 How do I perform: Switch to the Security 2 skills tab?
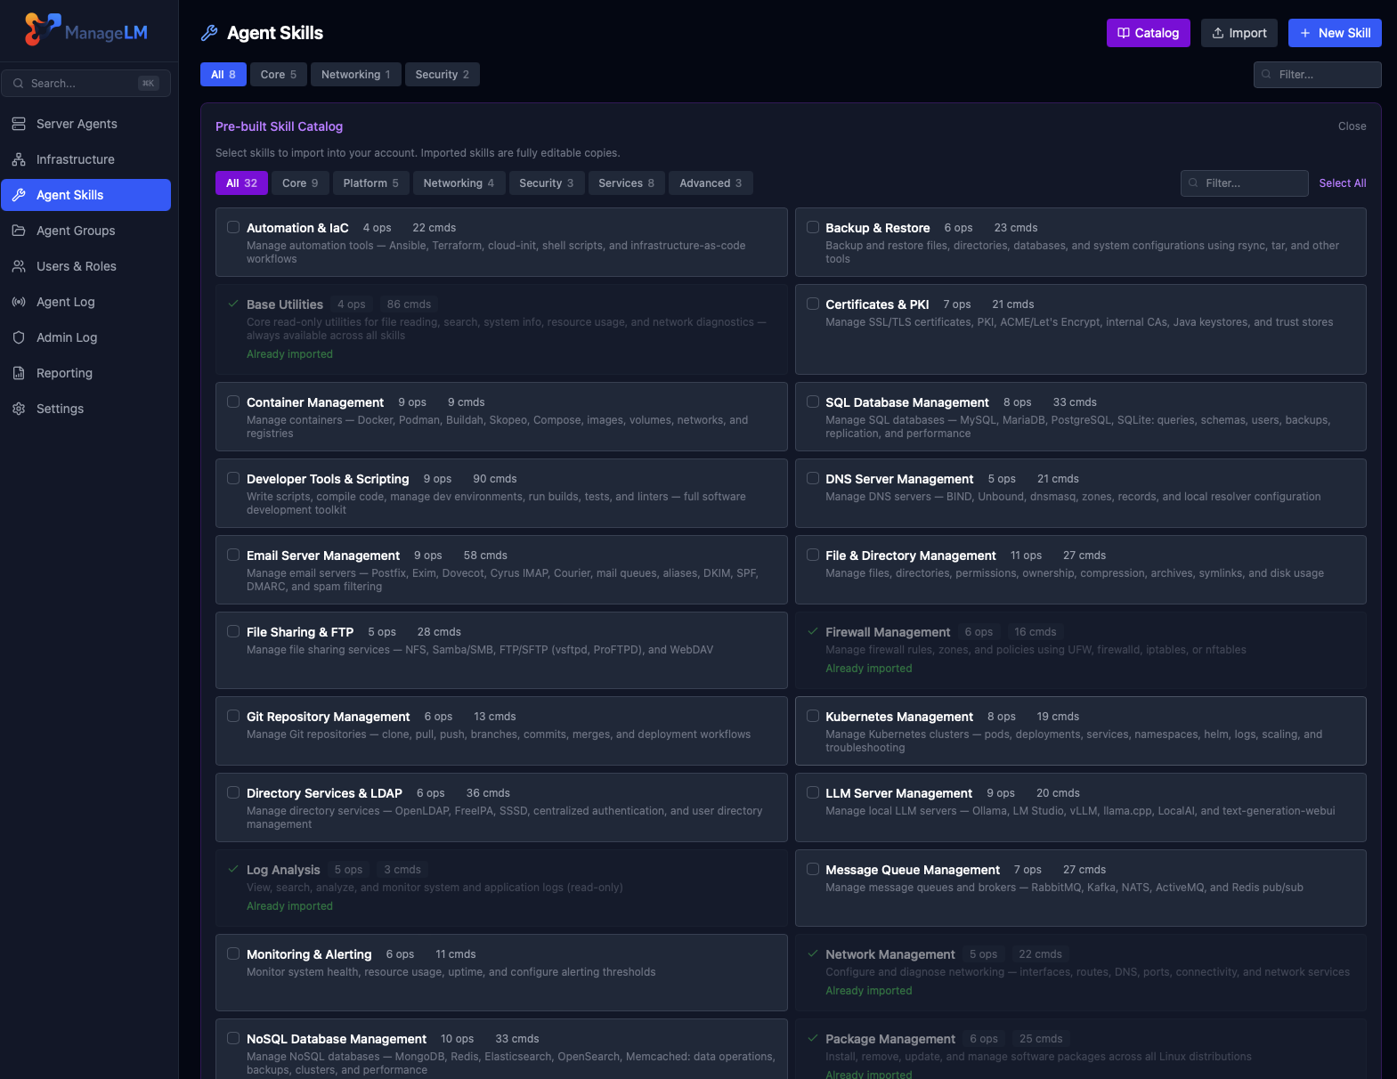click(443, 75)
